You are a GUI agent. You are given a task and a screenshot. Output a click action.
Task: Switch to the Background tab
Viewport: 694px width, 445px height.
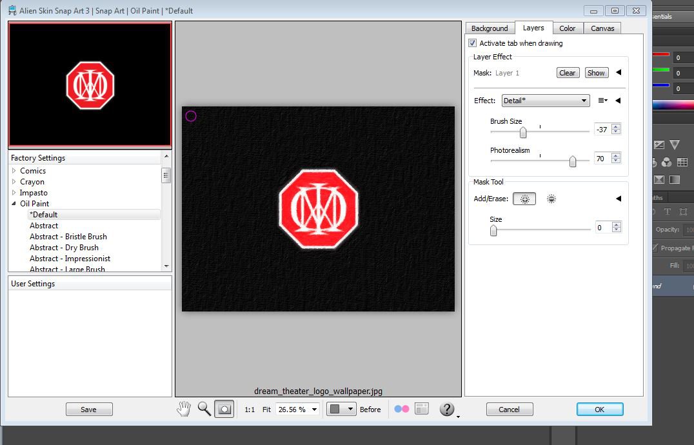(x=490, y=28)
